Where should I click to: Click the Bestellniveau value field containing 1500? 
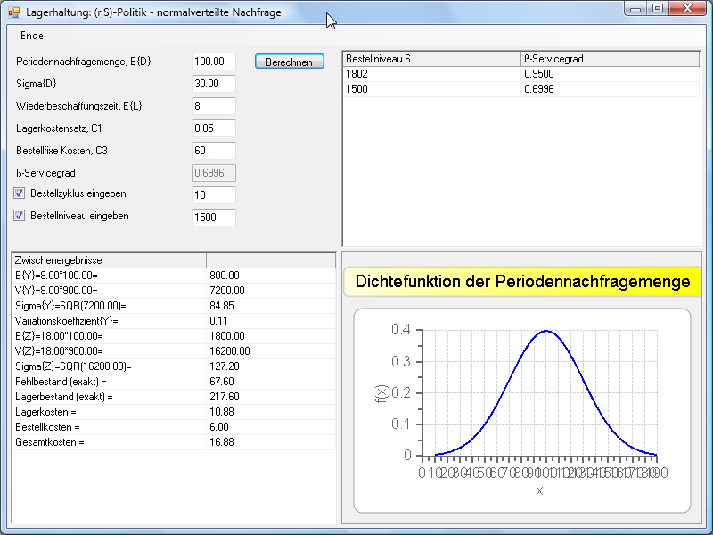(213, 218)
